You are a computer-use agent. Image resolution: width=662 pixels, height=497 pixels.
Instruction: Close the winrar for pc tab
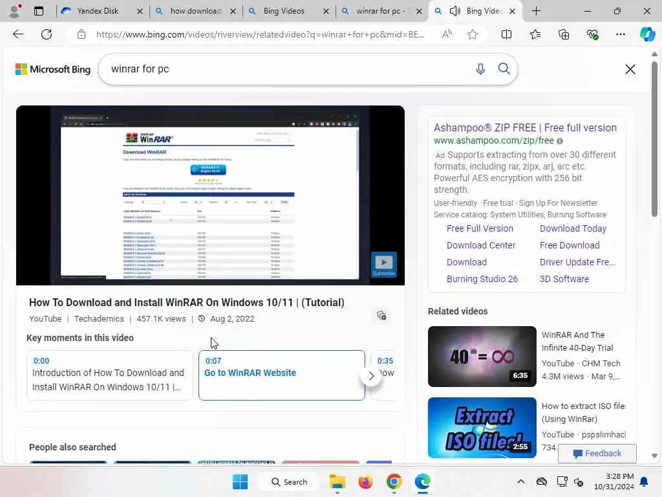tap(419, 12)
